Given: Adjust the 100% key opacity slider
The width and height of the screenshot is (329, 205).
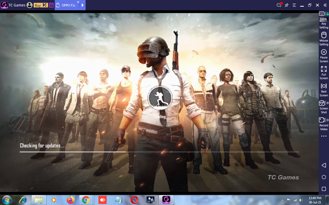Looking at the screenshot, I should (323, 19).
